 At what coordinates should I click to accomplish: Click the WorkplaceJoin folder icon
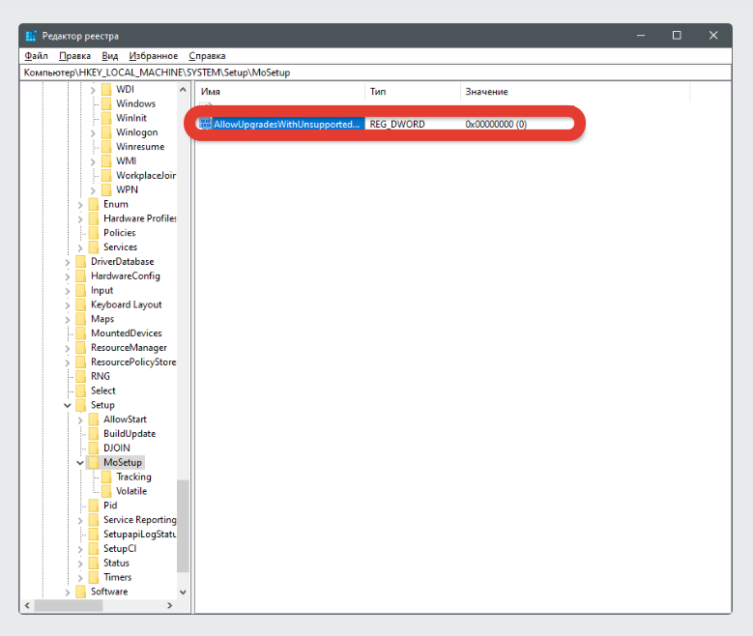pyautogui.click(x=106, y=175)
